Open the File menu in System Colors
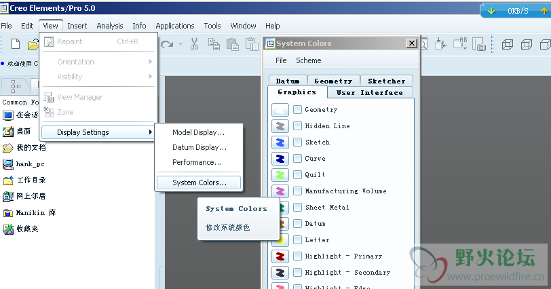The width and height of the screenshot is (551, 289). coord(281,60)
